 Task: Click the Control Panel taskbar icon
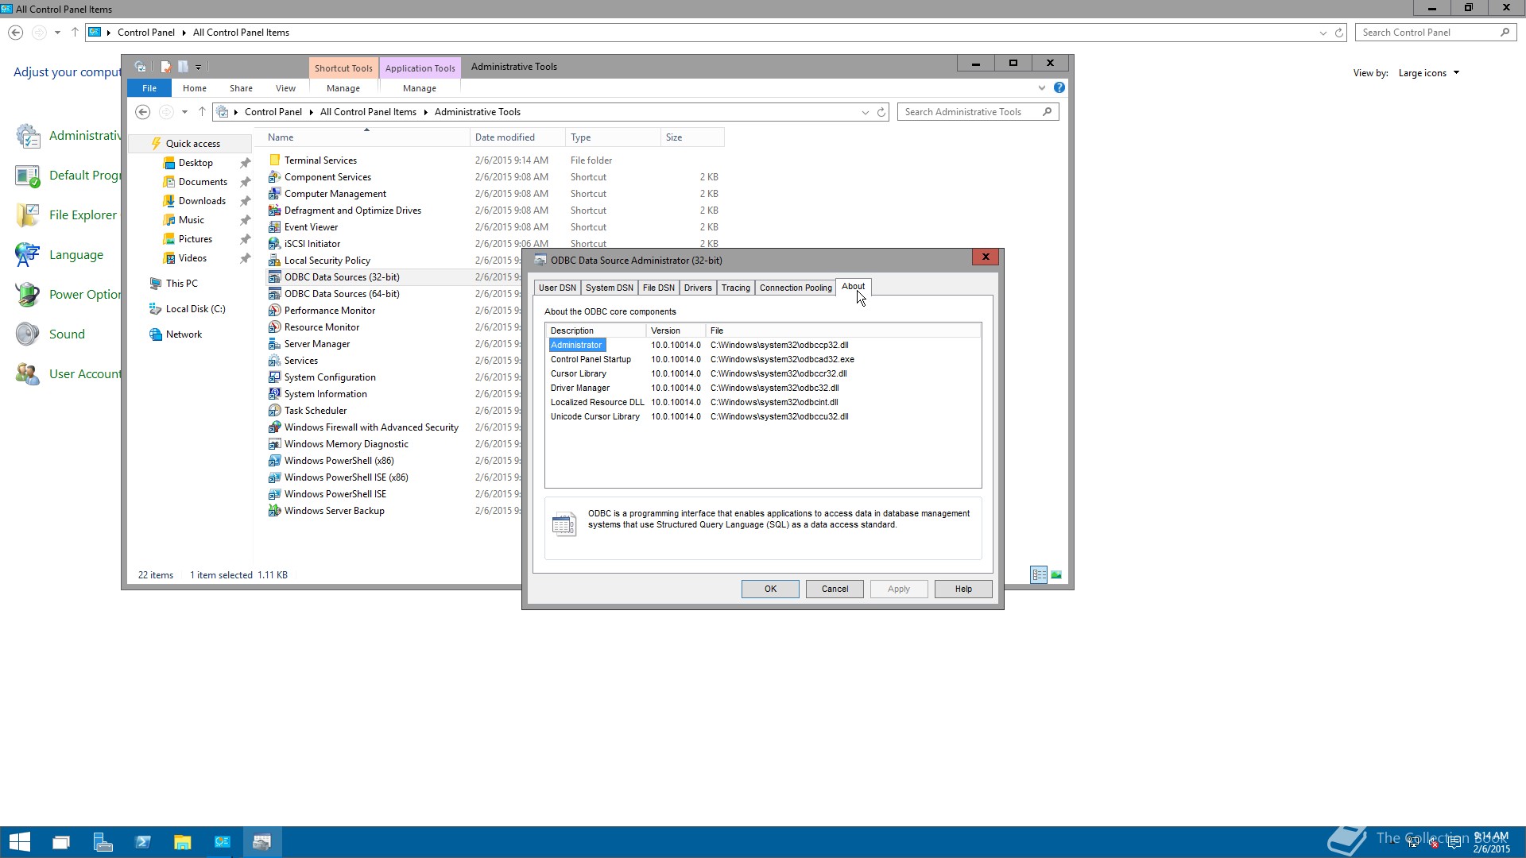[222, 842]
